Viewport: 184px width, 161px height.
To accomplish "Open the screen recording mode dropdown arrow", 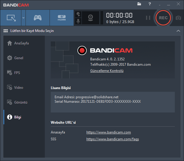I will click(23, 18).
